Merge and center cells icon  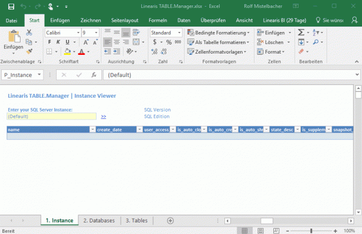click(x=136, y=42)
